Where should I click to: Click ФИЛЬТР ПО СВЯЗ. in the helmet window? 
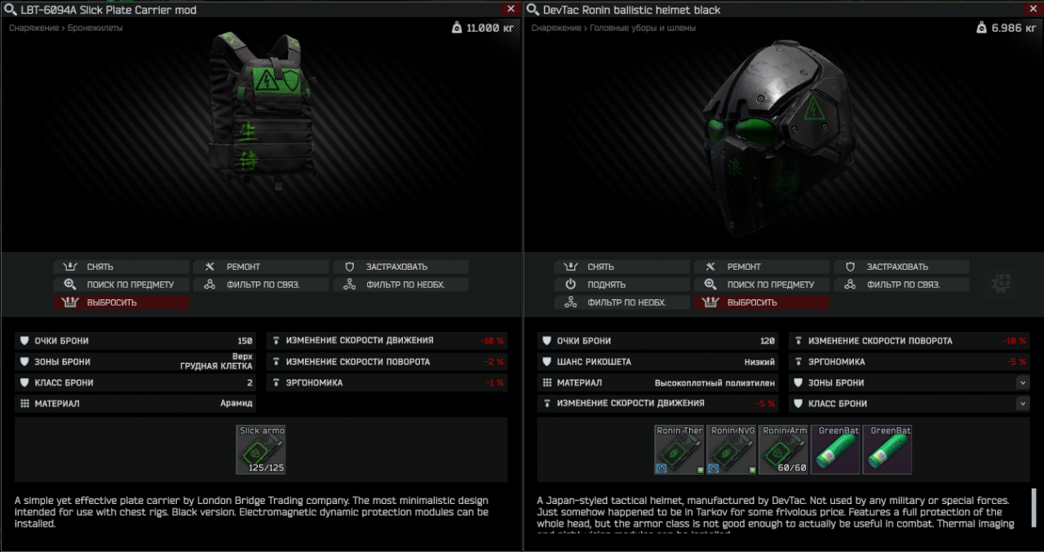(x=901, y=285)
